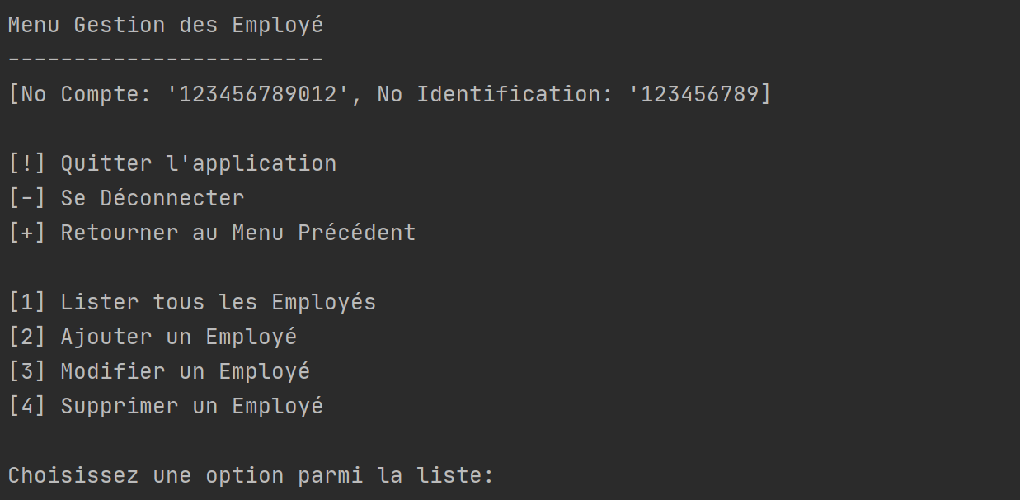
Task: Select the account number '123456789012'
Action: coord(258,94)
